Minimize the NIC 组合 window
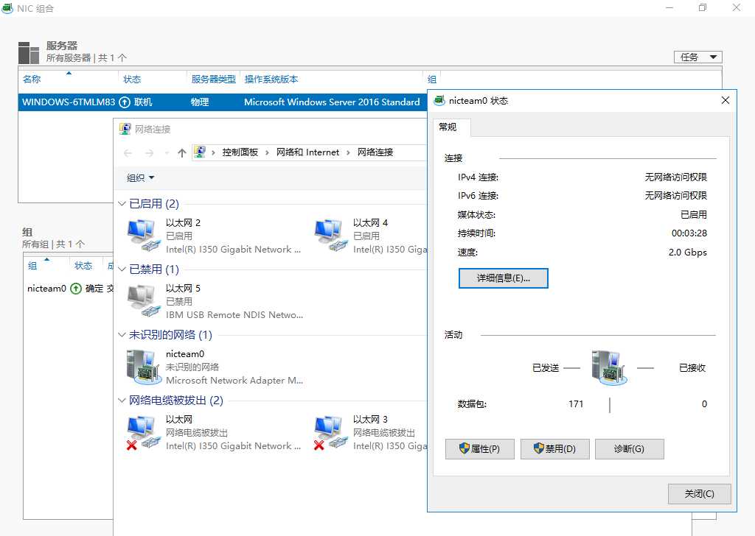The width and height of the screenshot is (755, 536). point(669,7)
